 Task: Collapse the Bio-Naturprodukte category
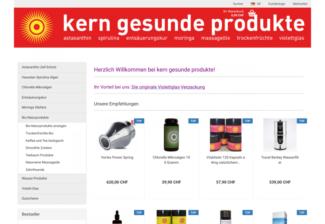(52, 118)
